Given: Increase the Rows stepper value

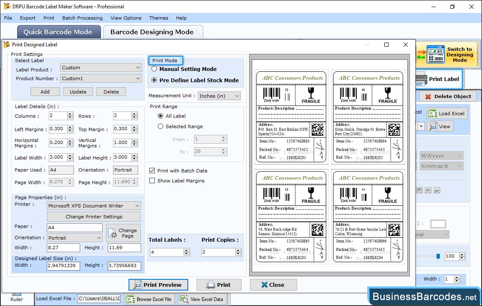Looking at the screenshot, I should coord(134,114).
